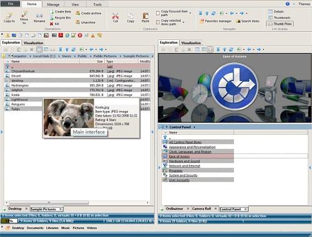Select Thumb Flow display mode

coord(280,24)
